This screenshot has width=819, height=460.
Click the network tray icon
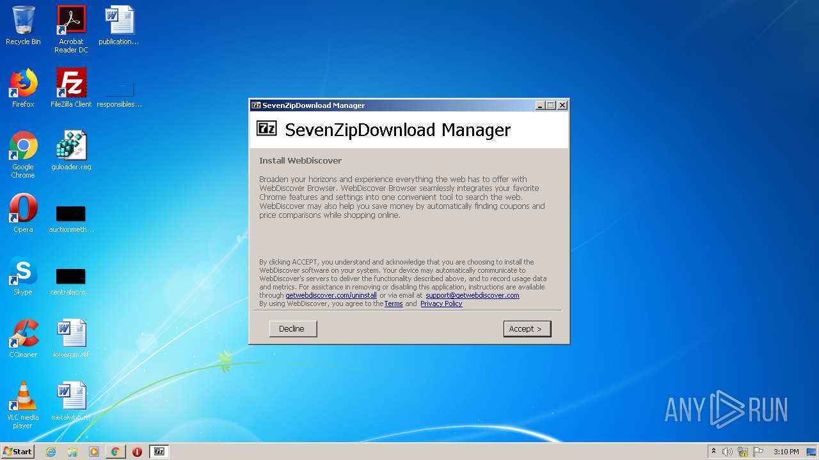pos(743,452)
